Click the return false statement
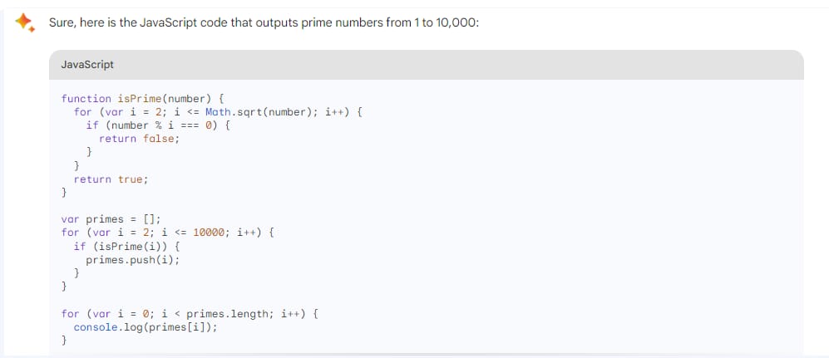 [x=140, y=139]
